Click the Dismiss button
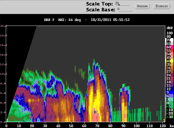Viewport: 174px width, 128px height. click(x=162, y=6)
